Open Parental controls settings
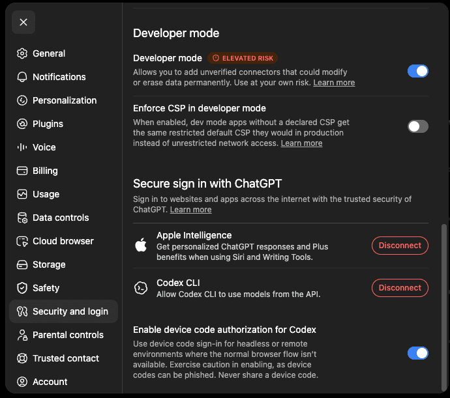 [x=63, y=335]
